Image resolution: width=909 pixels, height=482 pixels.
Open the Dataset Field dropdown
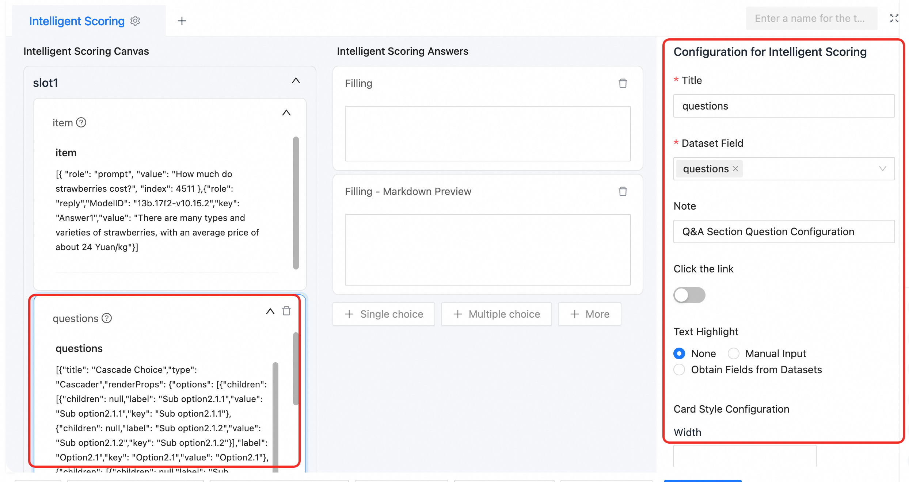coord(784,169)
